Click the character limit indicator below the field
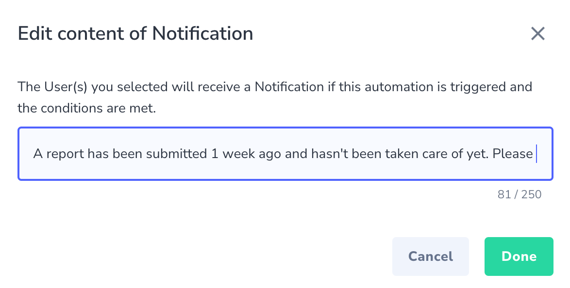570x288 pixels. (x=519, y=194)
